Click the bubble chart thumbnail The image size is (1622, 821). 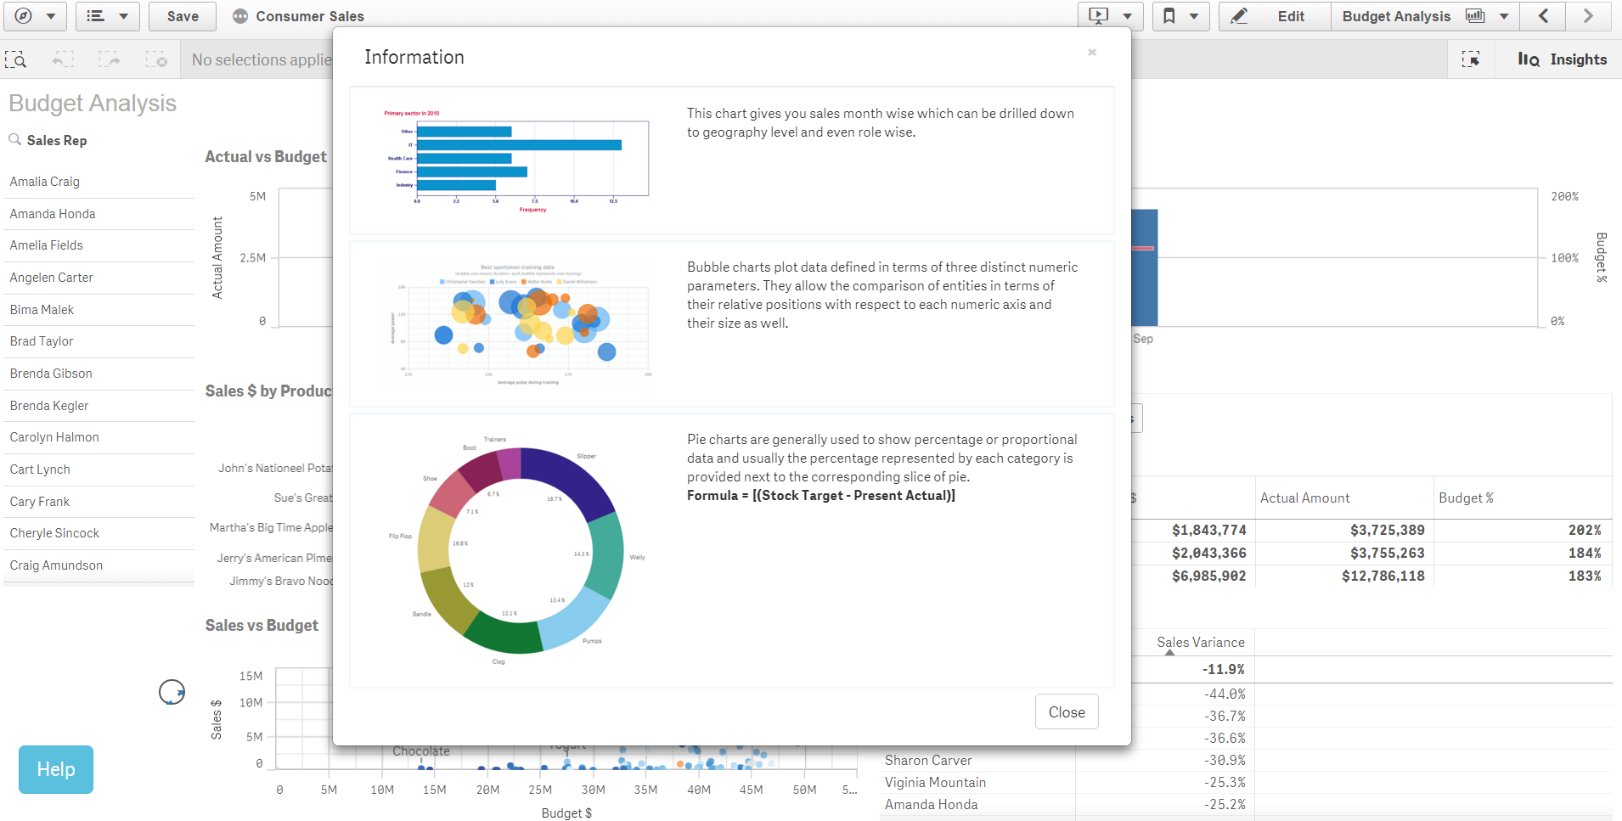(520, 323)
